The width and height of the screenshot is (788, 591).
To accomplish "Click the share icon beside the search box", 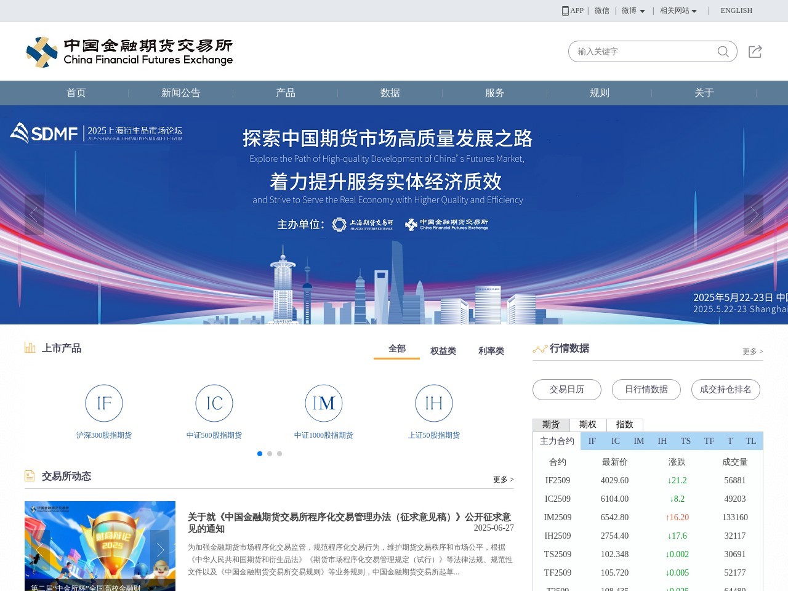I will pyautogui.click(x=755, y=52).
